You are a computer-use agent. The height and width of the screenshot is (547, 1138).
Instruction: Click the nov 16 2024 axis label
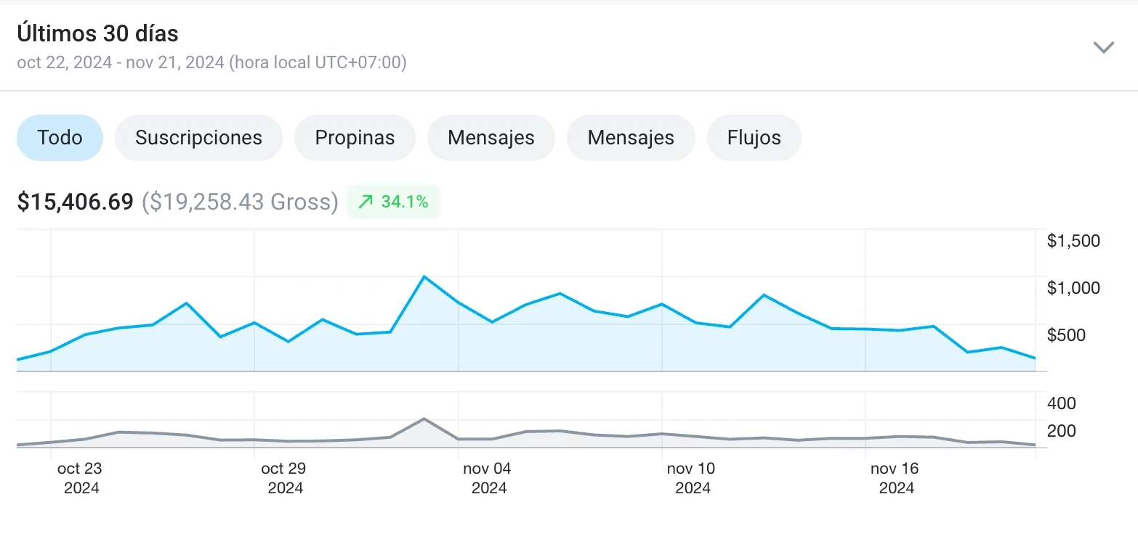point(895,478)
